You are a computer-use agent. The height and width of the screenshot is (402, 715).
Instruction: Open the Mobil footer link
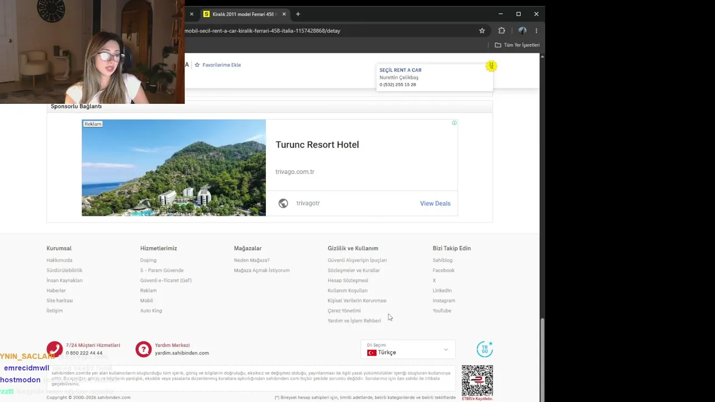point(146,300)
